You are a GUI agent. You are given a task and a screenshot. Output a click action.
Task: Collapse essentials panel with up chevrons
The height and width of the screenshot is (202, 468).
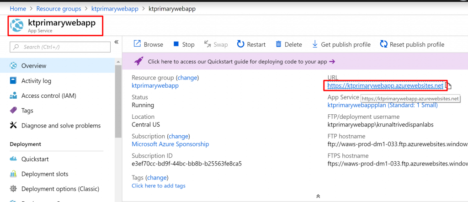[x=318, y=196]
